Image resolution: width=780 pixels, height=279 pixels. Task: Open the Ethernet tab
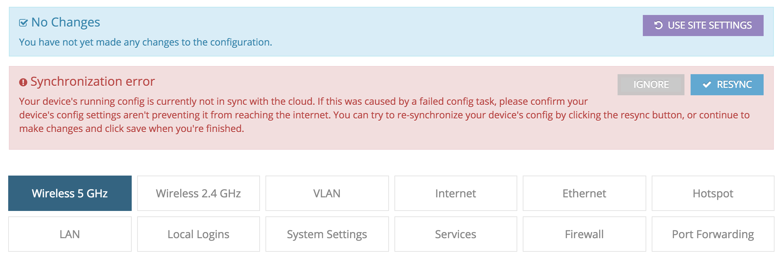pyautogui.click(x=584, y=193)
